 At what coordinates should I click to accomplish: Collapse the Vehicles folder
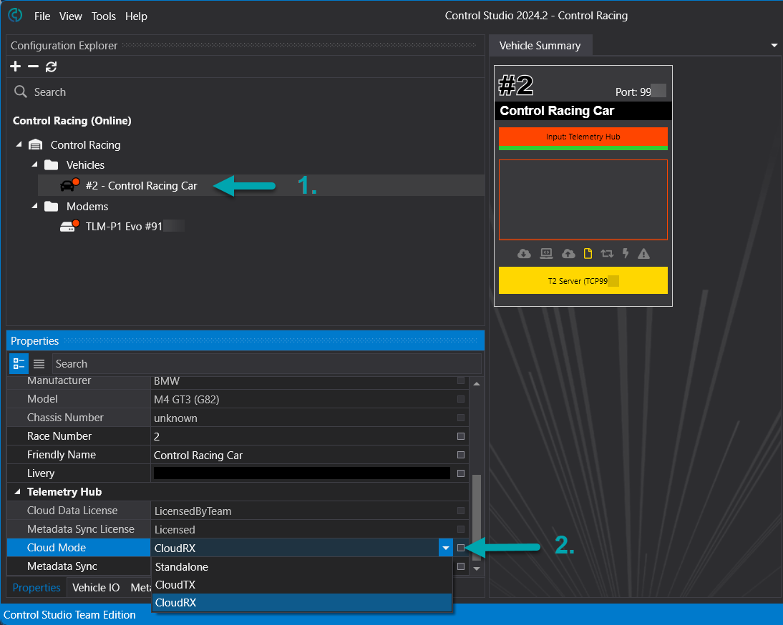pyautogui.click(x=34, y=164)
